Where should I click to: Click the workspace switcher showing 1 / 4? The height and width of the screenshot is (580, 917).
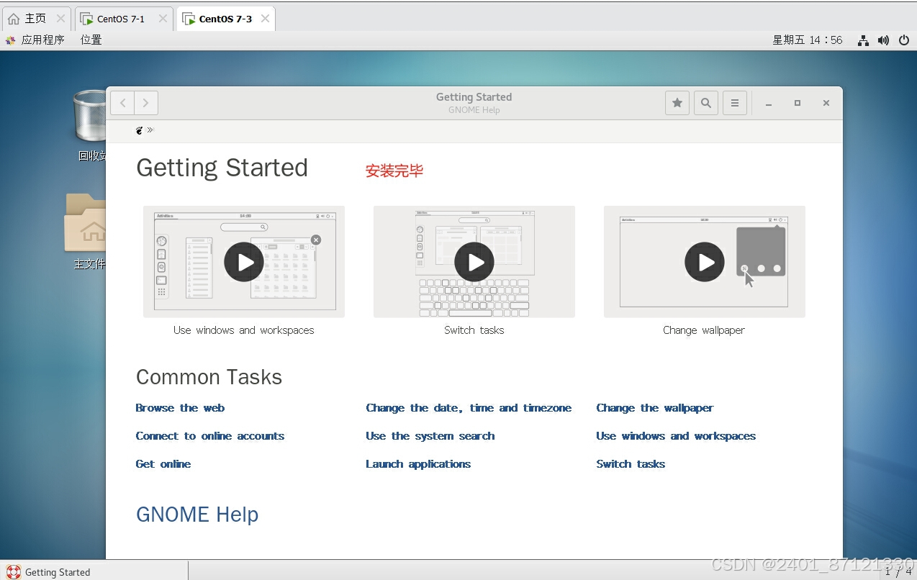click(897, 572)
